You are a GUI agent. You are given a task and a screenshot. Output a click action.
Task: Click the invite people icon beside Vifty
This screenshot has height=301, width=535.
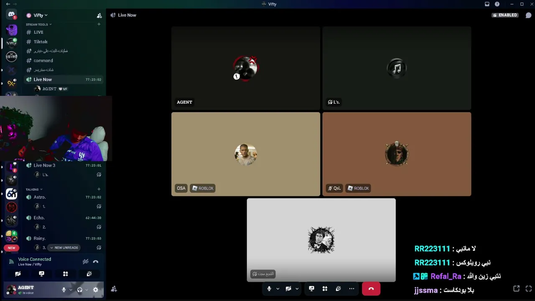(99, 15)
